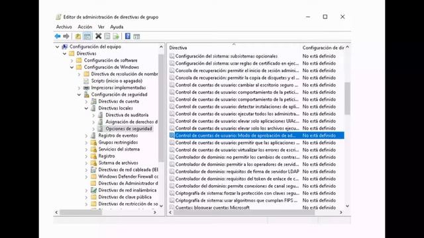Expand the Registro de eventos node
The image size is (424, 238).
[87, 136]
